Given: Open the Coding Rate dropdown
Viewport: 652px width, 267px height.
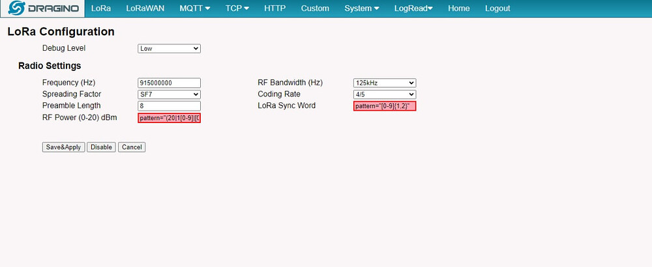Looking at the screenshot, I should [x=385, y=94].
